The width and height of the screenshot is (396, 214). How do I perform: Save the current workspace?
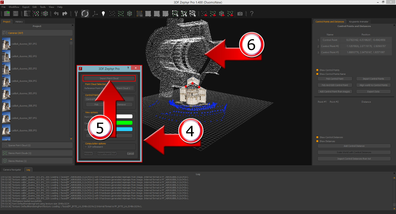(15, 13)
